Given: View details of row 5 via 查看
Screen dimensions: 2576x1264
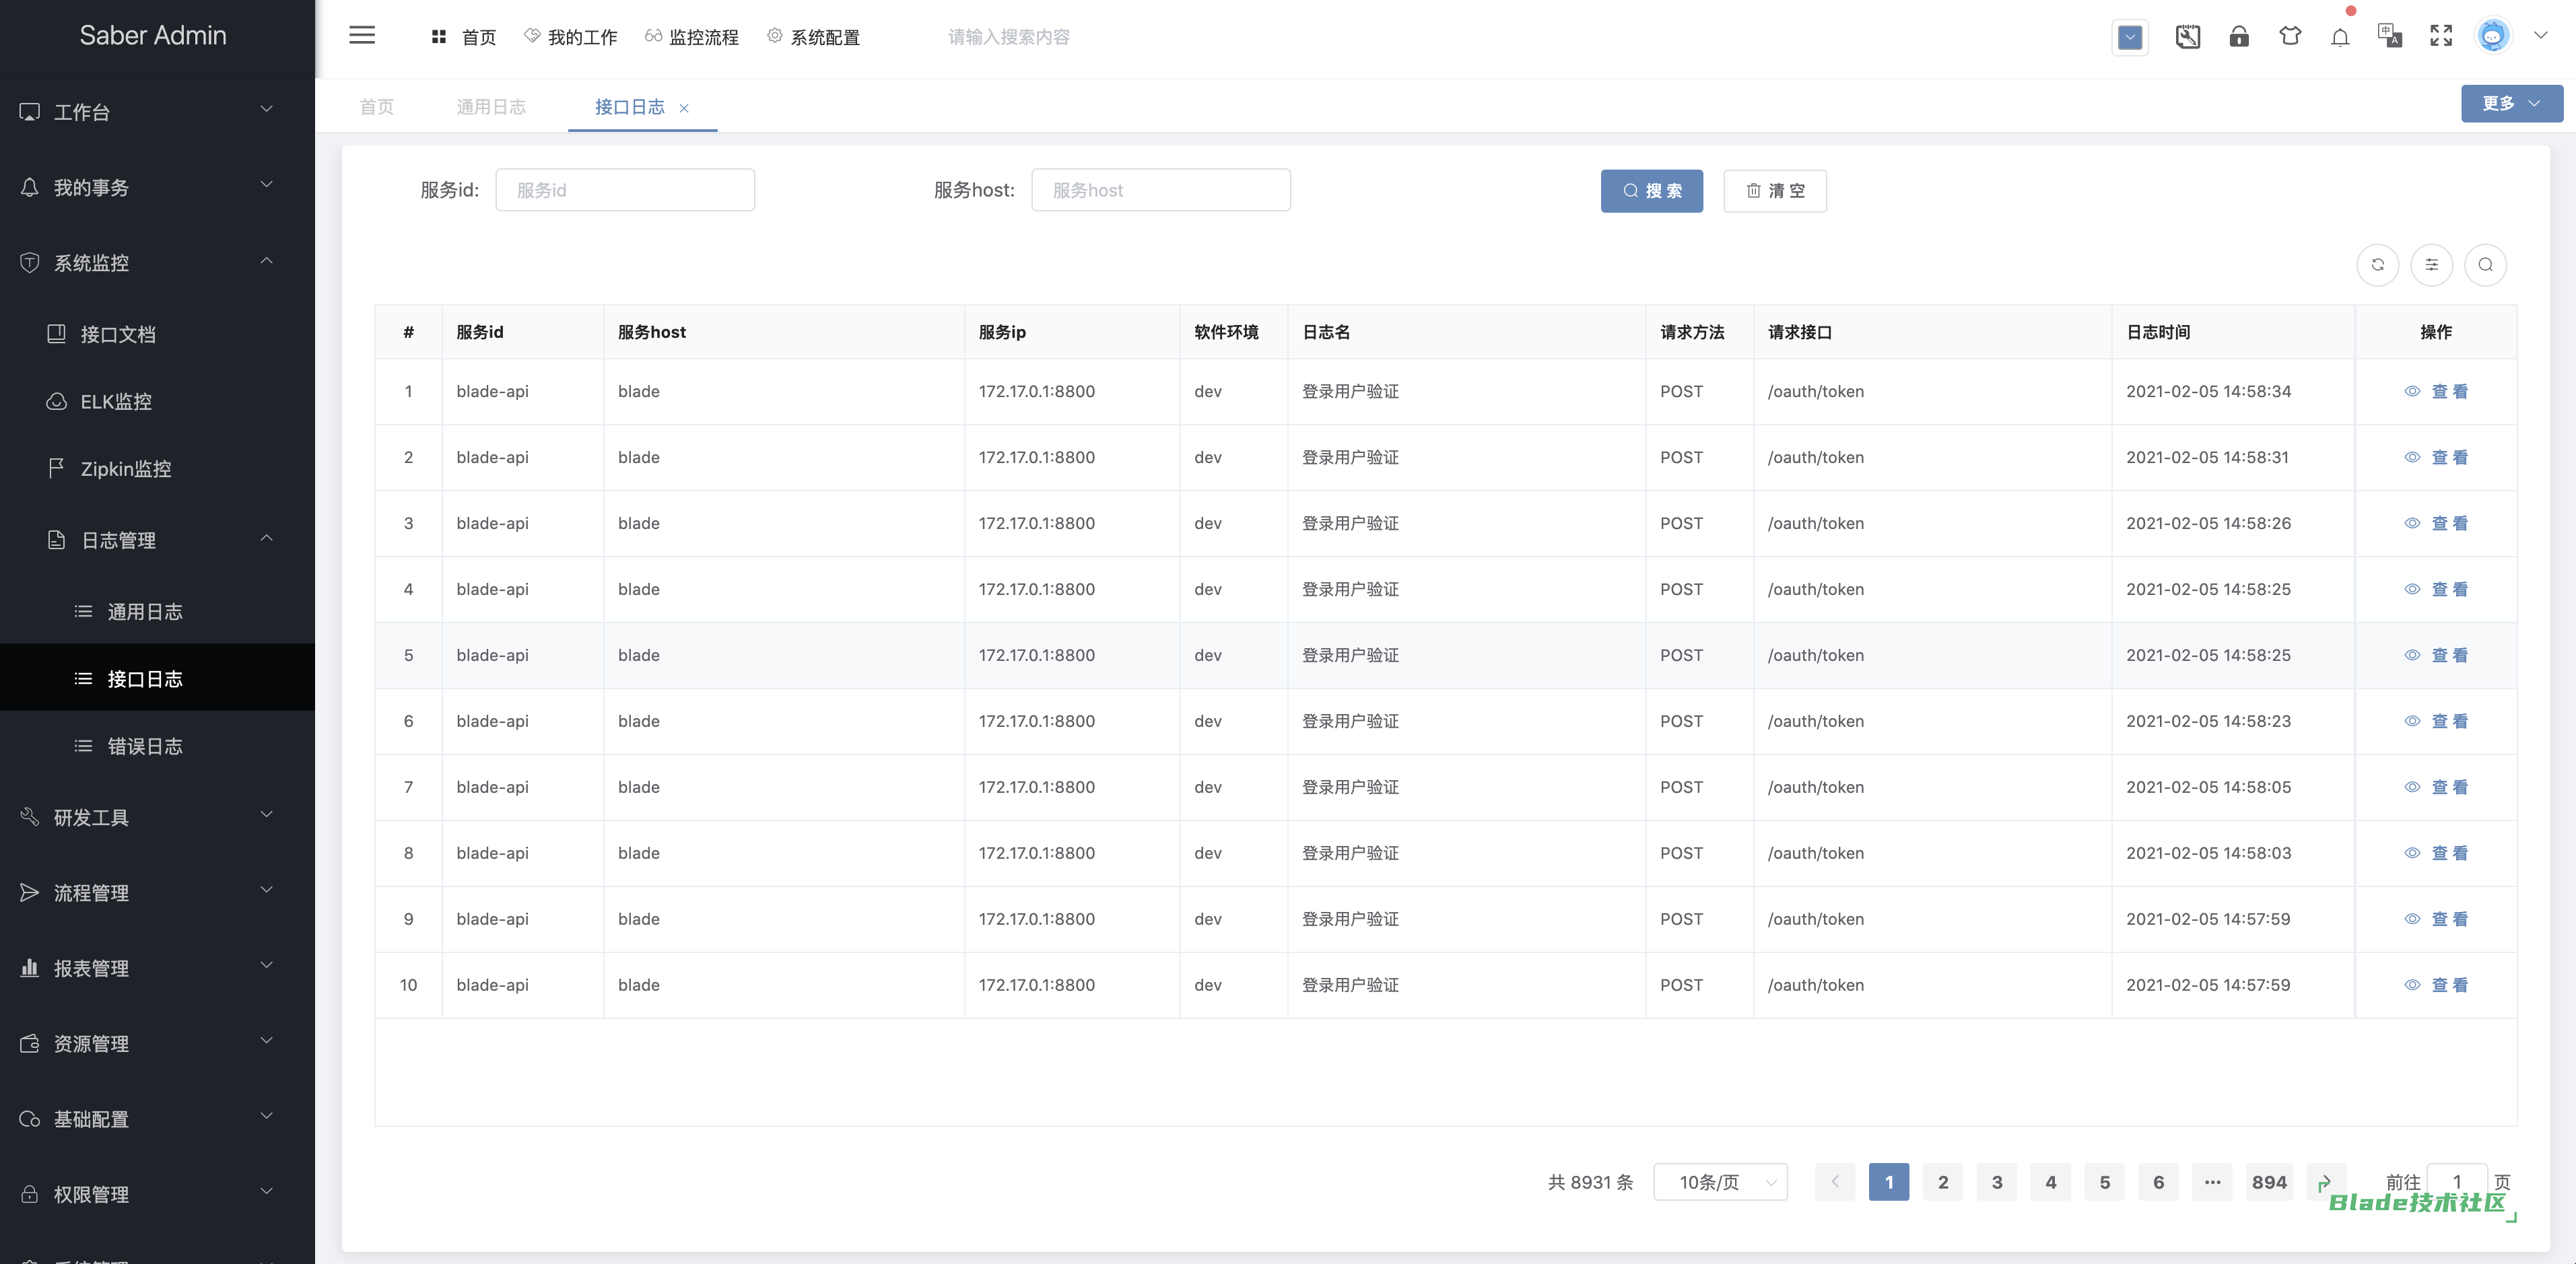Looking at the screenshot, I should 2437,655.
